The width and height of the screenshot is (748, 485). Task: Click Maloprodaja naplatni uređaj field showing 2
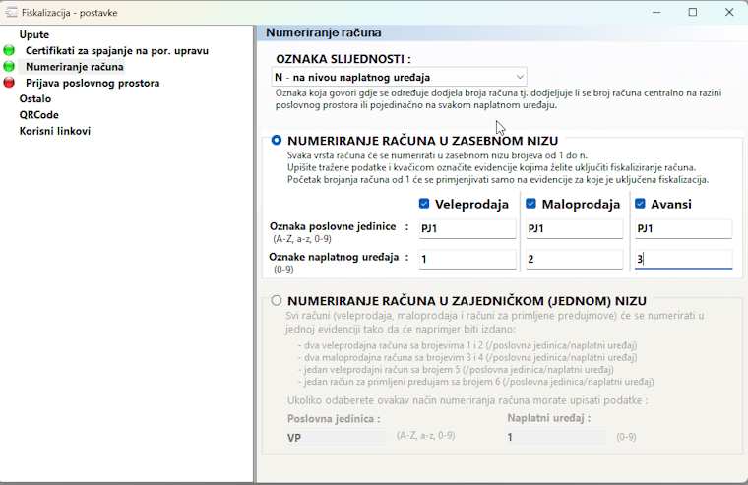[x=575, y=259]
